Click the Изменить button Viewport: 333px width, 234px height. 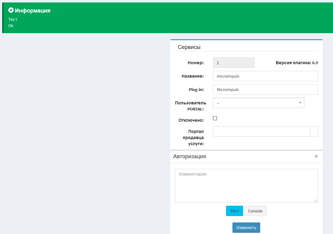(x=246, y=228)
